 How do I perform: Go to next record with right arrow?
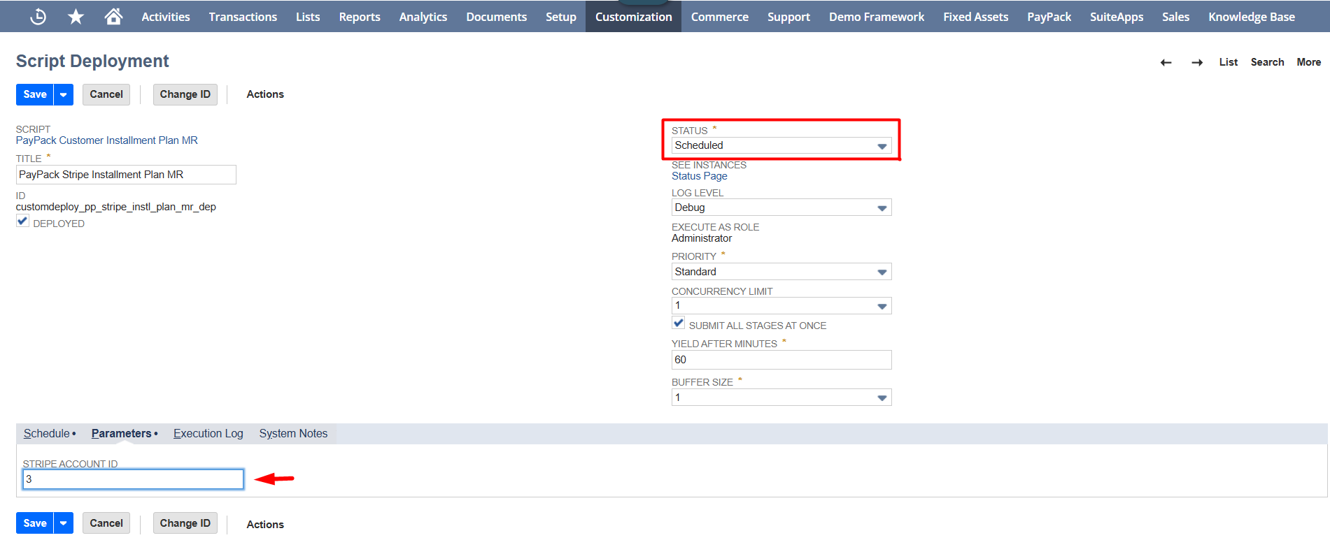1197,62
